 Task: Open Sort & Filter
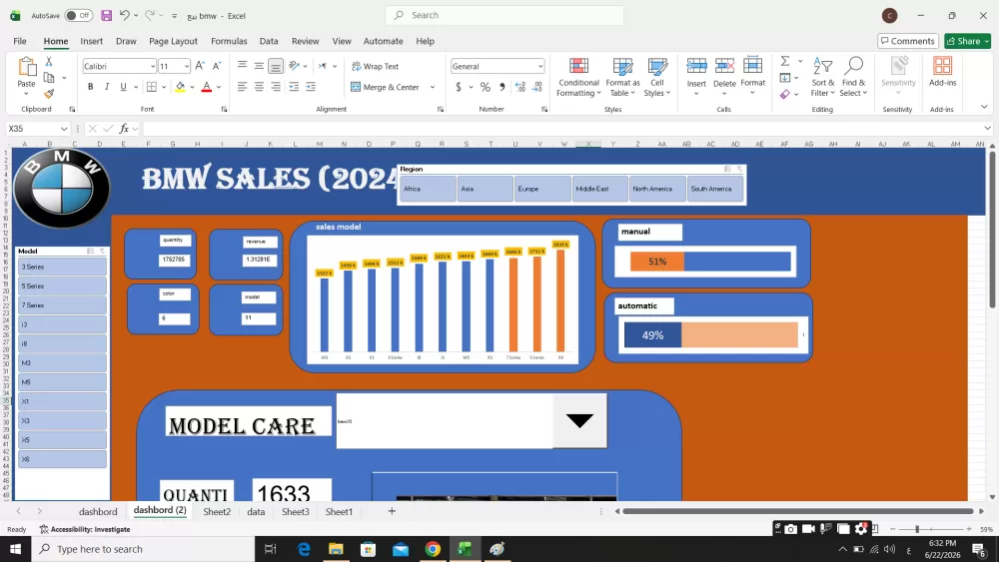(x=822, y=77)
